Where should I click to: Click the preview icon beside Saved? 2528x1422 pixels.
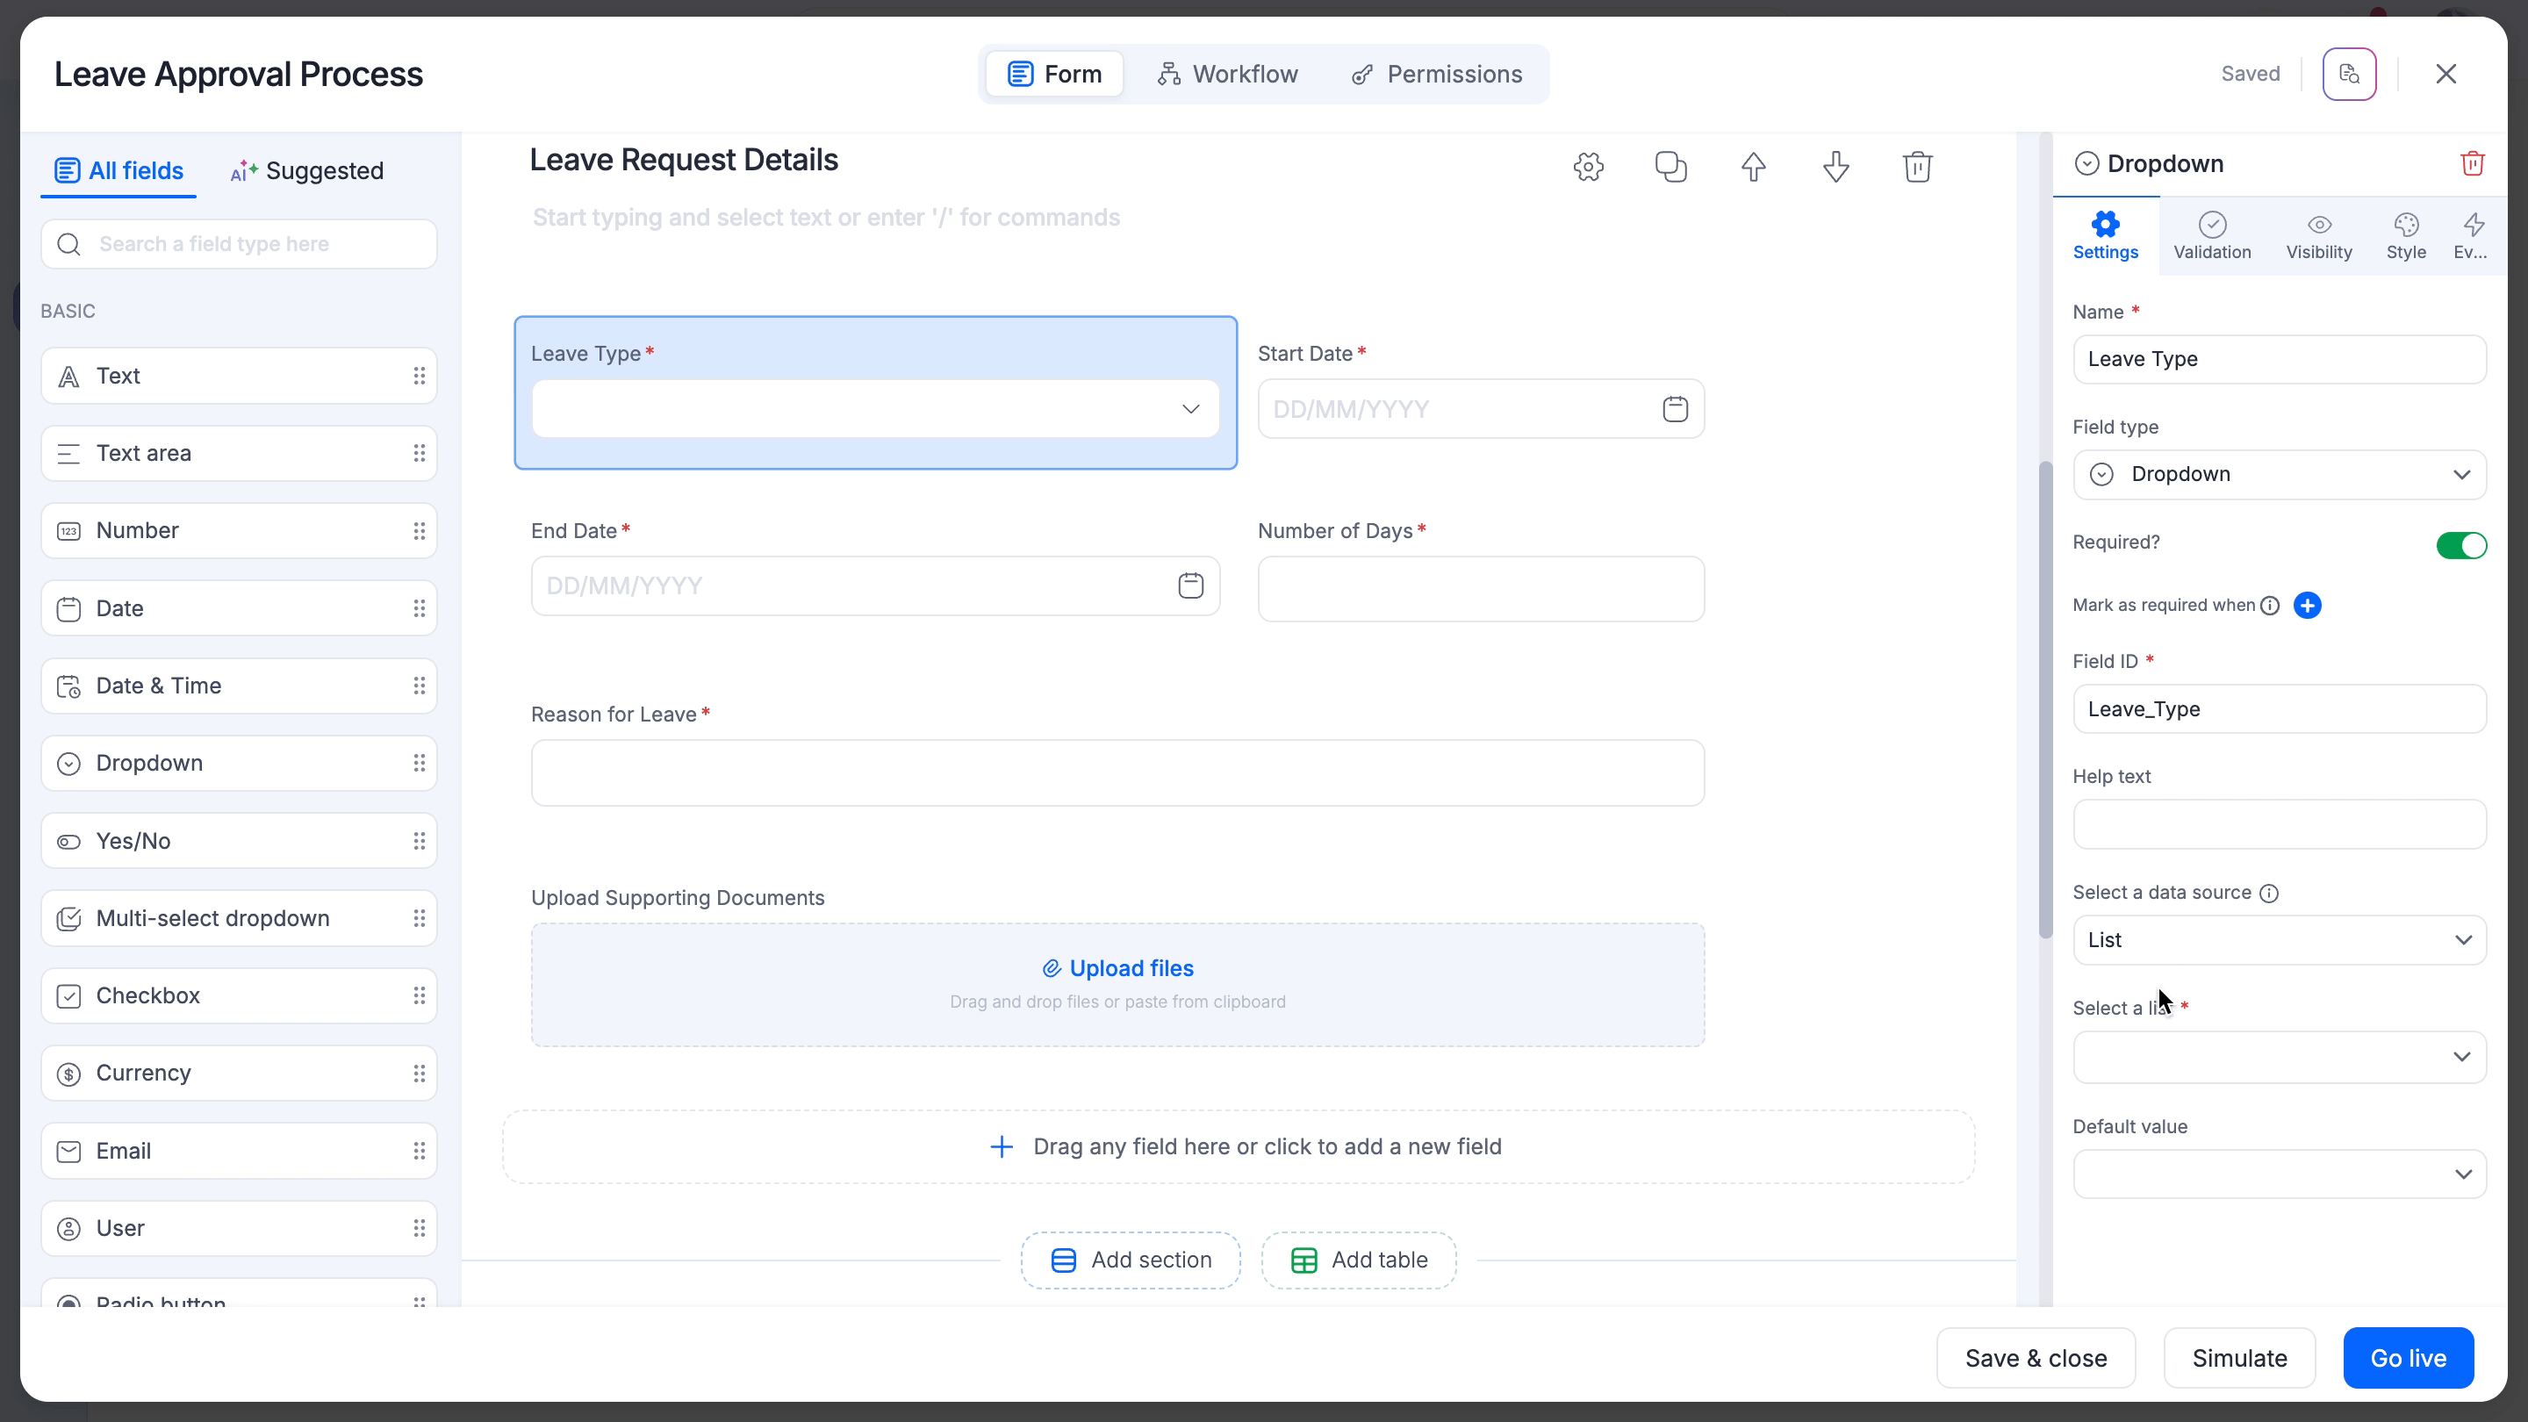point(2348,75)
